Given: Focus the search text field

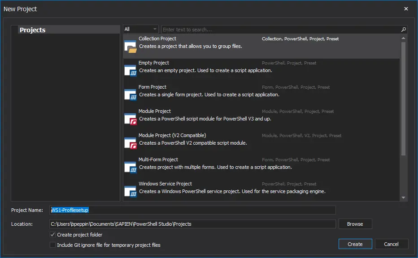Looking at the screenshot, I should 280,30.
